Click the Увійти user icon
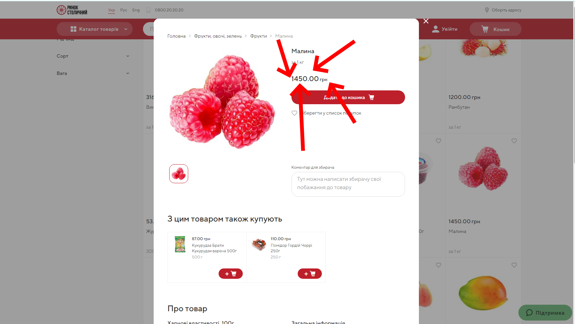Screen dimensions: 575x324 (435, 29)
